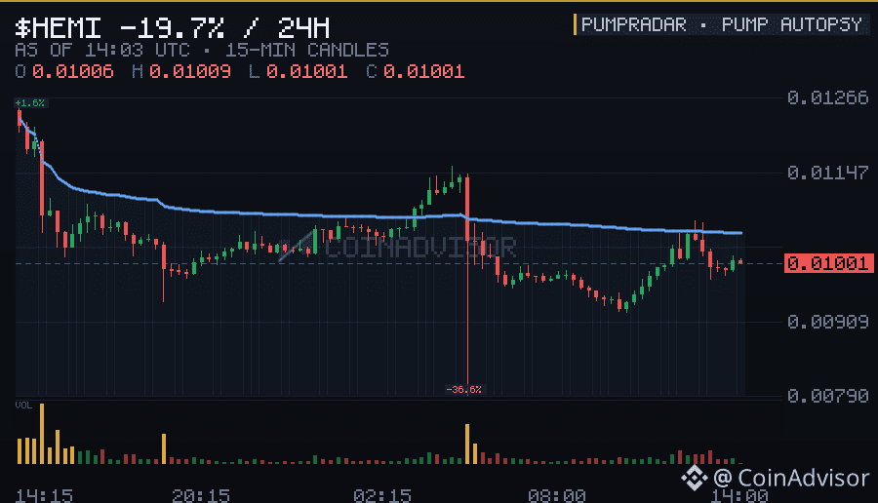The width and height of the screenshot is (878, 503).
Task: Click the 14:00 time axis label
Action: [739, 496]
